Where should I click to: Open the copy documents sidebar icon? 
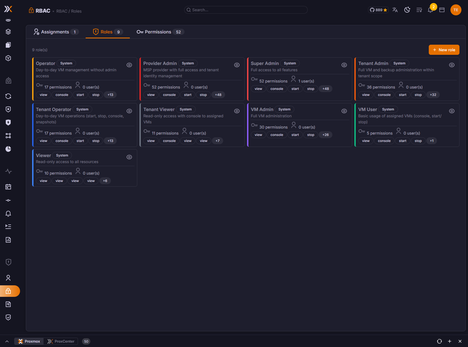(x=8, y=45)
